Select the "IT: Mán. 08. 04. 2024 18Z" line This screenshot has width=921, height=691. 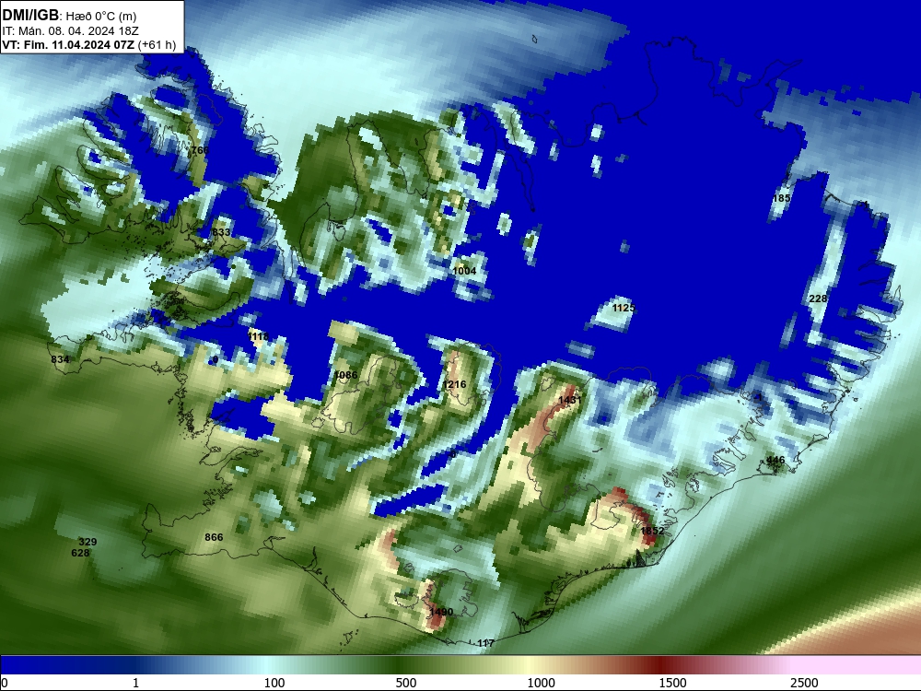(x=71, y=31)
